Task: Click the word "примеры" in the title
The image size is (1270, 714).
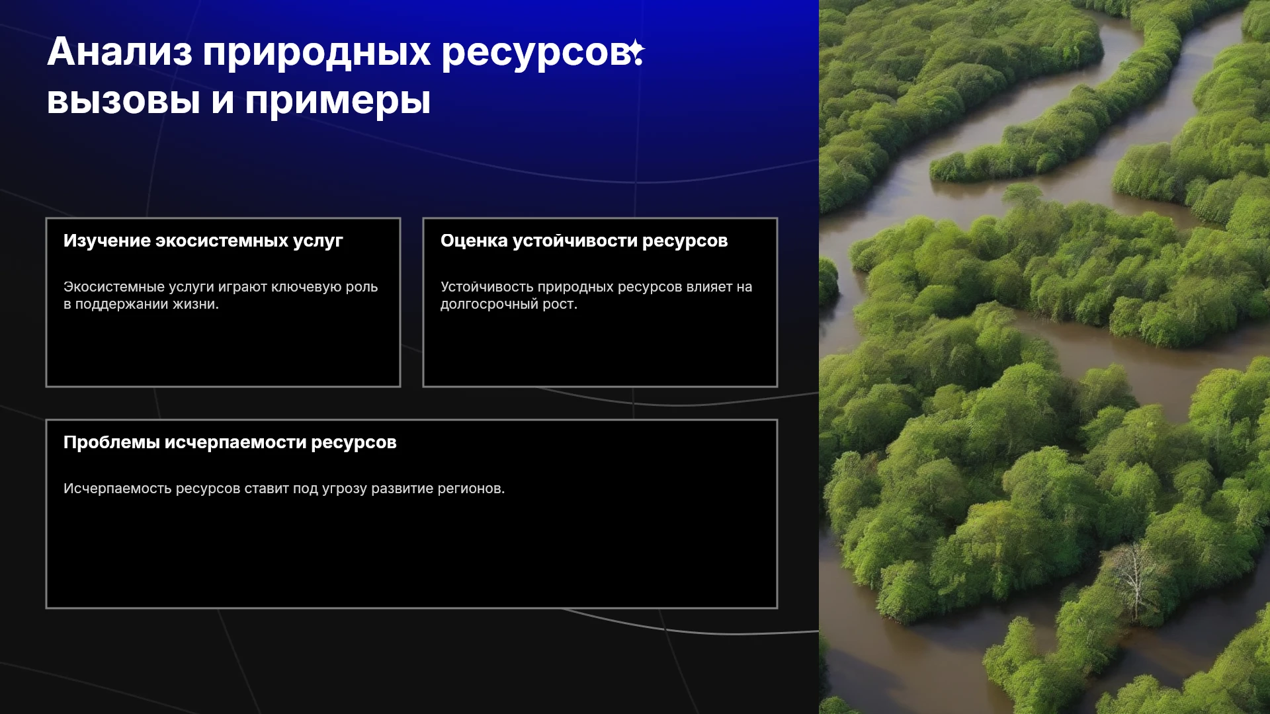Action: pos(338,102)
